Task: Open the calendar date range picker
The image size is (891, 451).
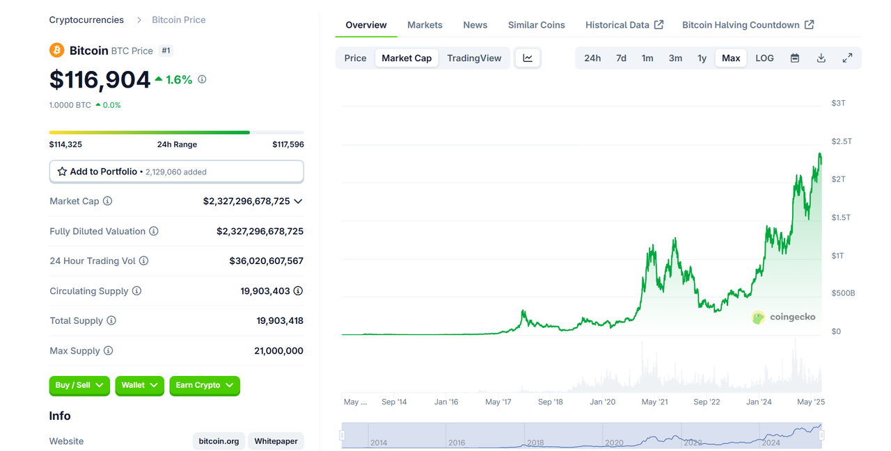Action: (794, 58)
